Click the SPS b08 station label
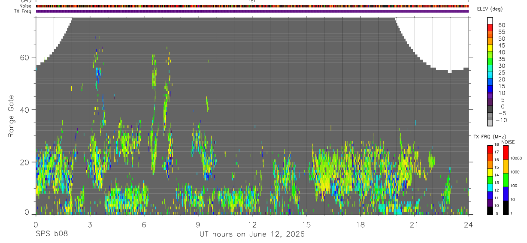This screenshot has height=243, width=527. coord(51,234)
